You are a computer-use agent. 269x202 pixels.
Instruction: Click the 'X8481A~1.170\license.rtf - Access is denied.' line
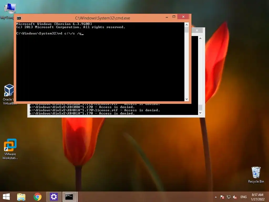pyautogui.click(x=95, y=110)
